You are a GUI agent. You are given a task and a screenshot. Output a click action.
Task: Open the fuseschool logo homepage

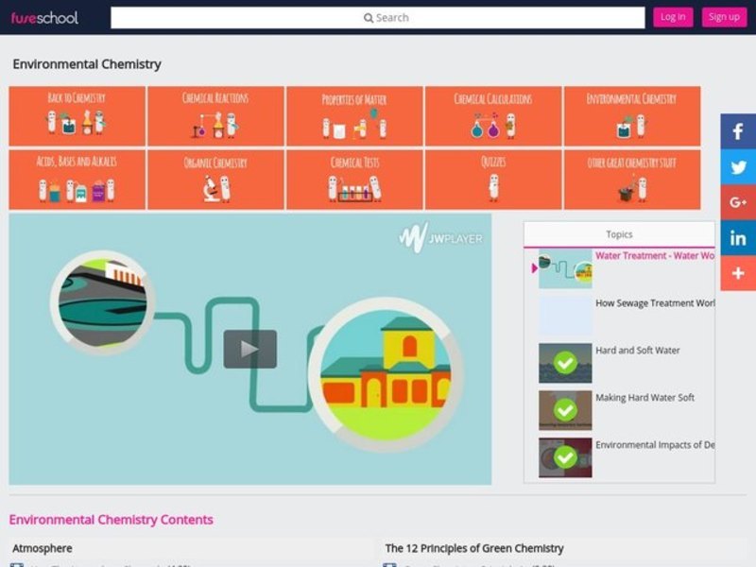(x=44, y=17)
